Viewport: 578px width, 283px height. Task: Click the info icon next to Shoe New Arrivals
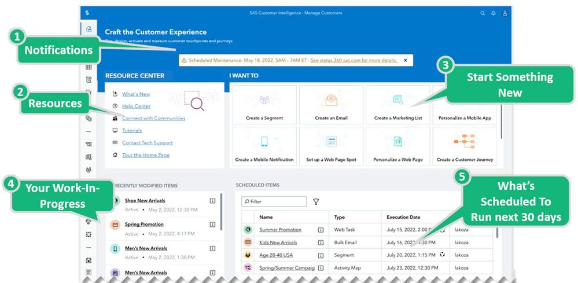pos(212,201)
